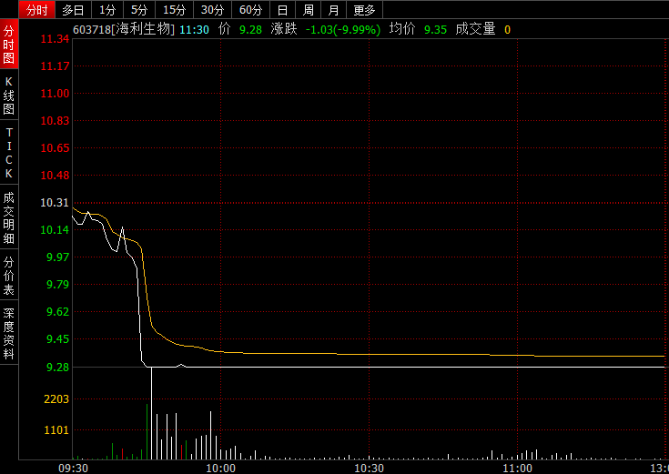Image resolution: width=669 pixels, height=474 pixels.
Task: Select the 30分 period tab
Action: click(x=211, y=10)
